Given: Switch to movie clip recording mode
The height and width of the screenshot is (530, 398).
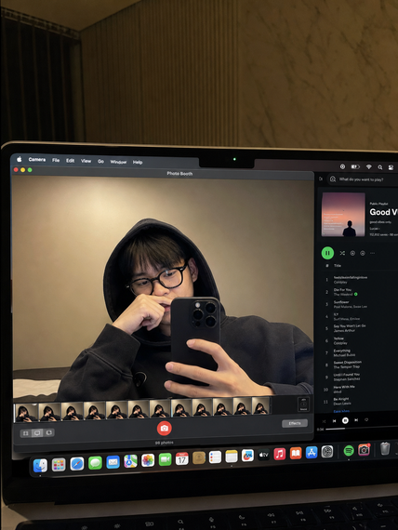Looking at the screenshot, I should click(48, 432).
